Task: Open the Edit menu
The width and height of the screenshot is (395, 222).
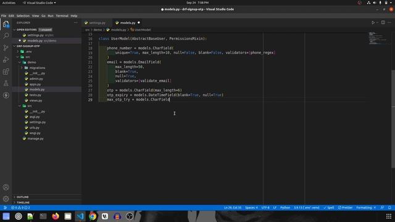Action: pyautogui.click(x=11, y=16)
